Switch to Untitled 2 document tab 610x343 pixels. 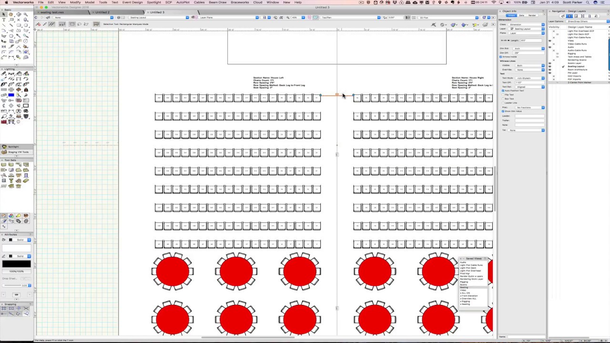point(102,12)
